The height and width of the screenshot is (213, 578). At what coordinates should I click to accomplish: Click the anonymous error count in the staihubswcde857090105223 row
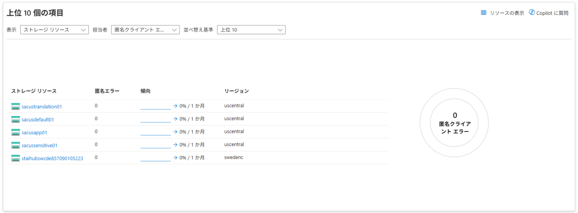96,157
